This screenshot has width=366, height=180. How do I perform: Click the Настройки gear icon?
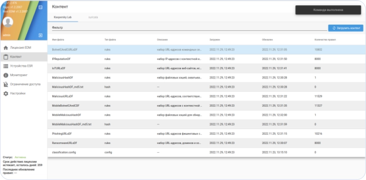(x=6, y=93)
